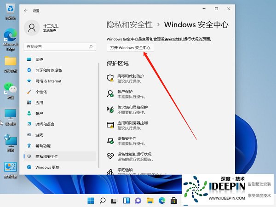
Task: Open 病毒和威胁防护 shield icon
Action: coord(110,78)
